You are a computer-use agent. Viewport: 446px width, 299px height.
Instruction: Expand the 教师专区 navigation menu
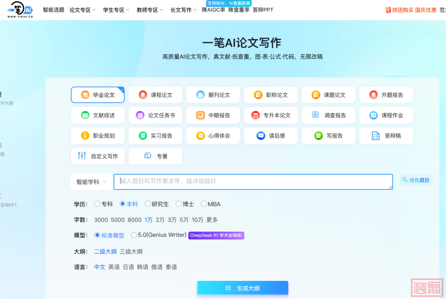click(x=150, y=10)
